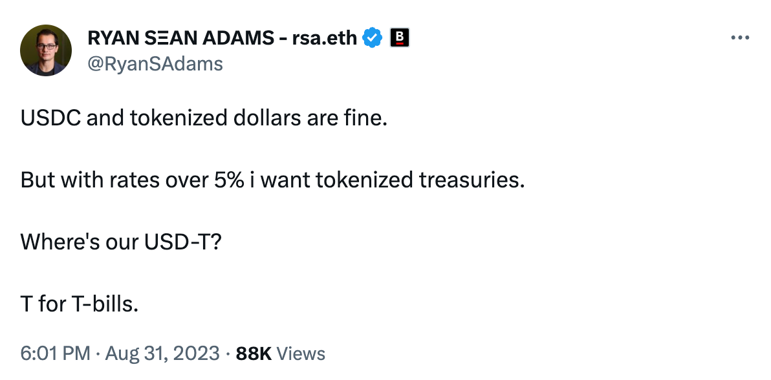The height and width of the screenshot is (380, 771).
Task: Click the line 'T for T-bills.'
Action: [x=80, y=304]
